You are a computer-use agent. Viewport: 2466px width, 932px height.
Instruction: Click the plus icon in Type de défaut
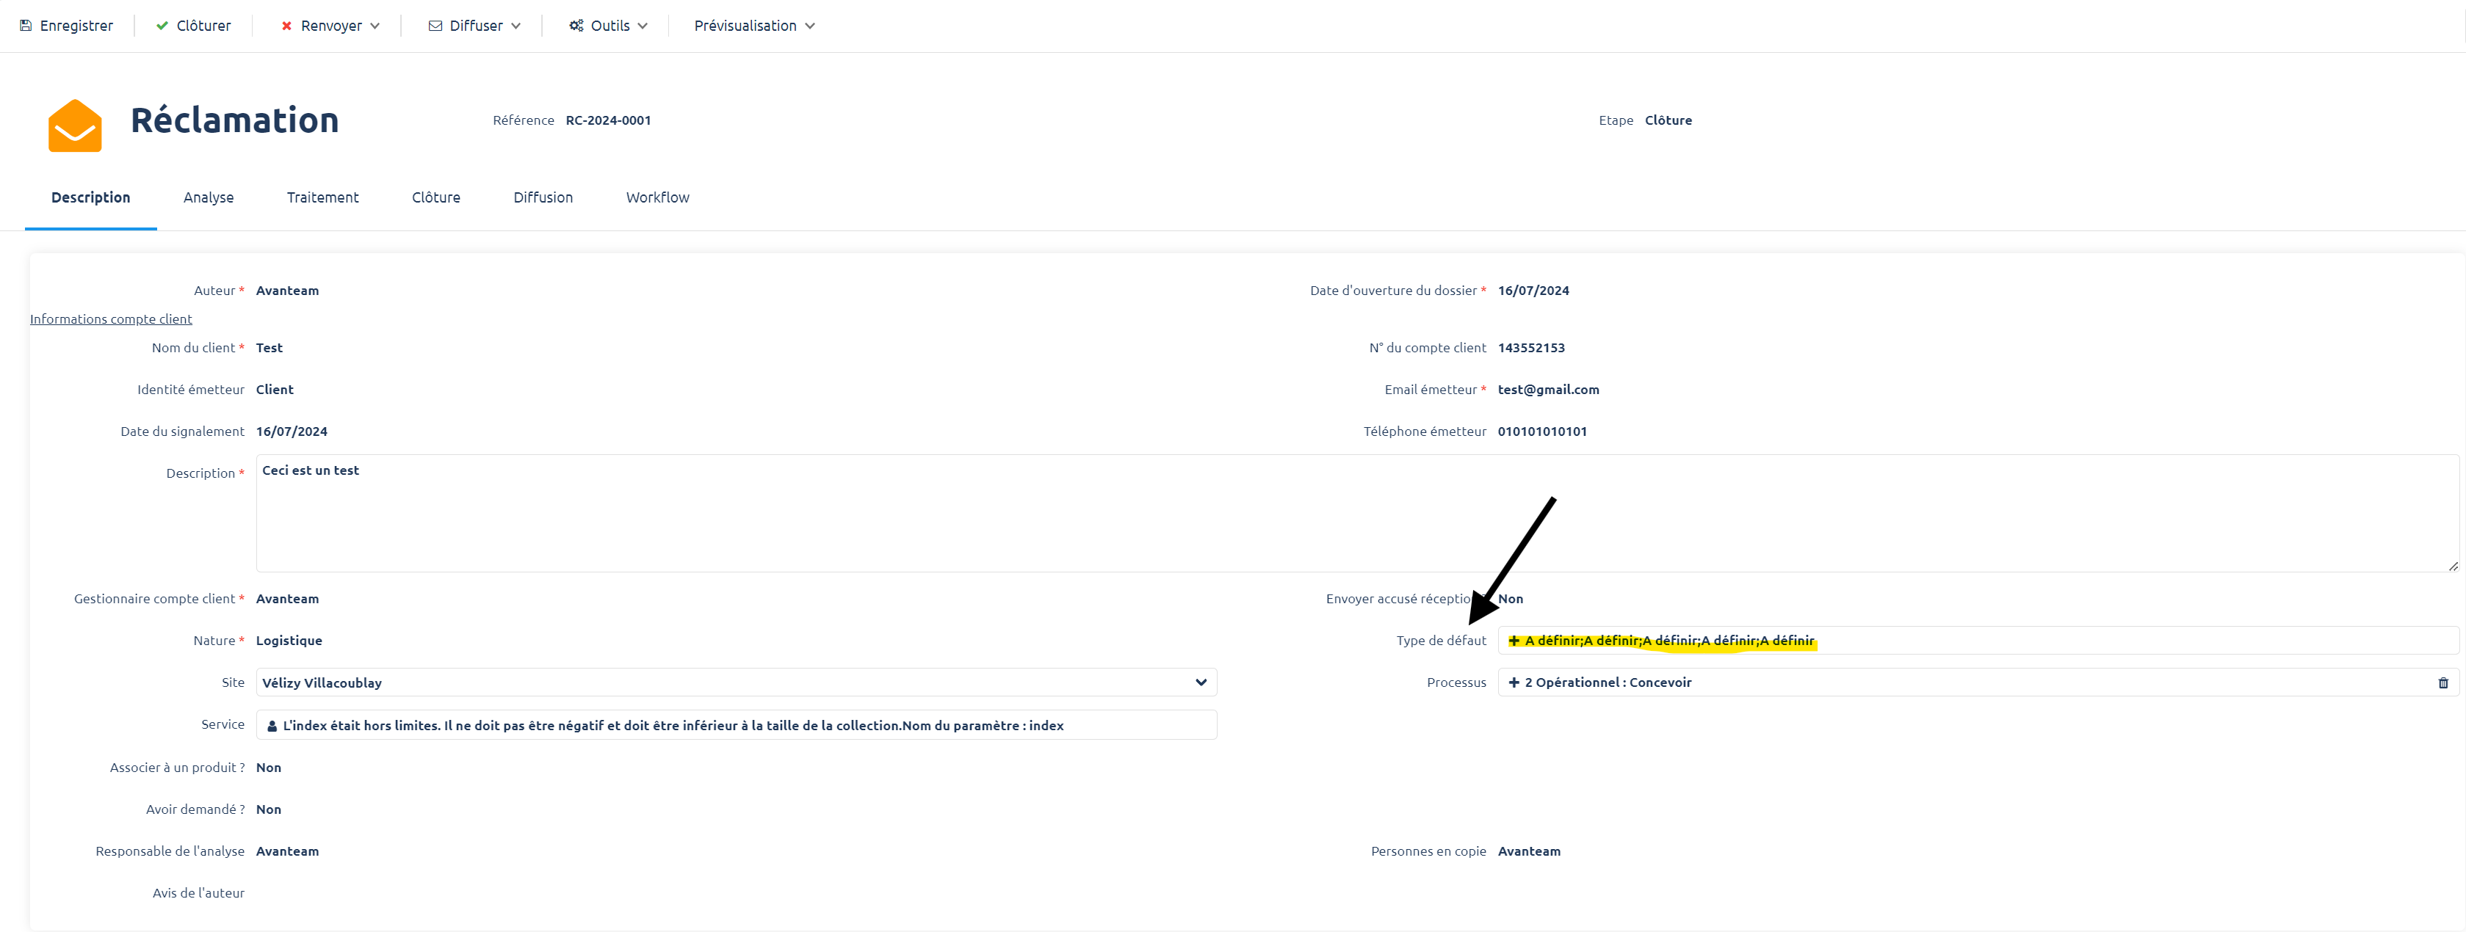(1514, 641)
